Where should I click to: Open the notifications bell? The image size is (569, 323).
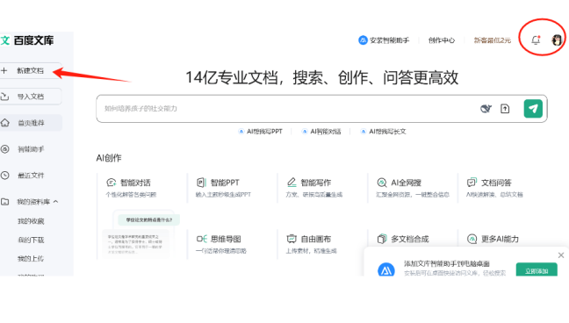tap(536, 39)
